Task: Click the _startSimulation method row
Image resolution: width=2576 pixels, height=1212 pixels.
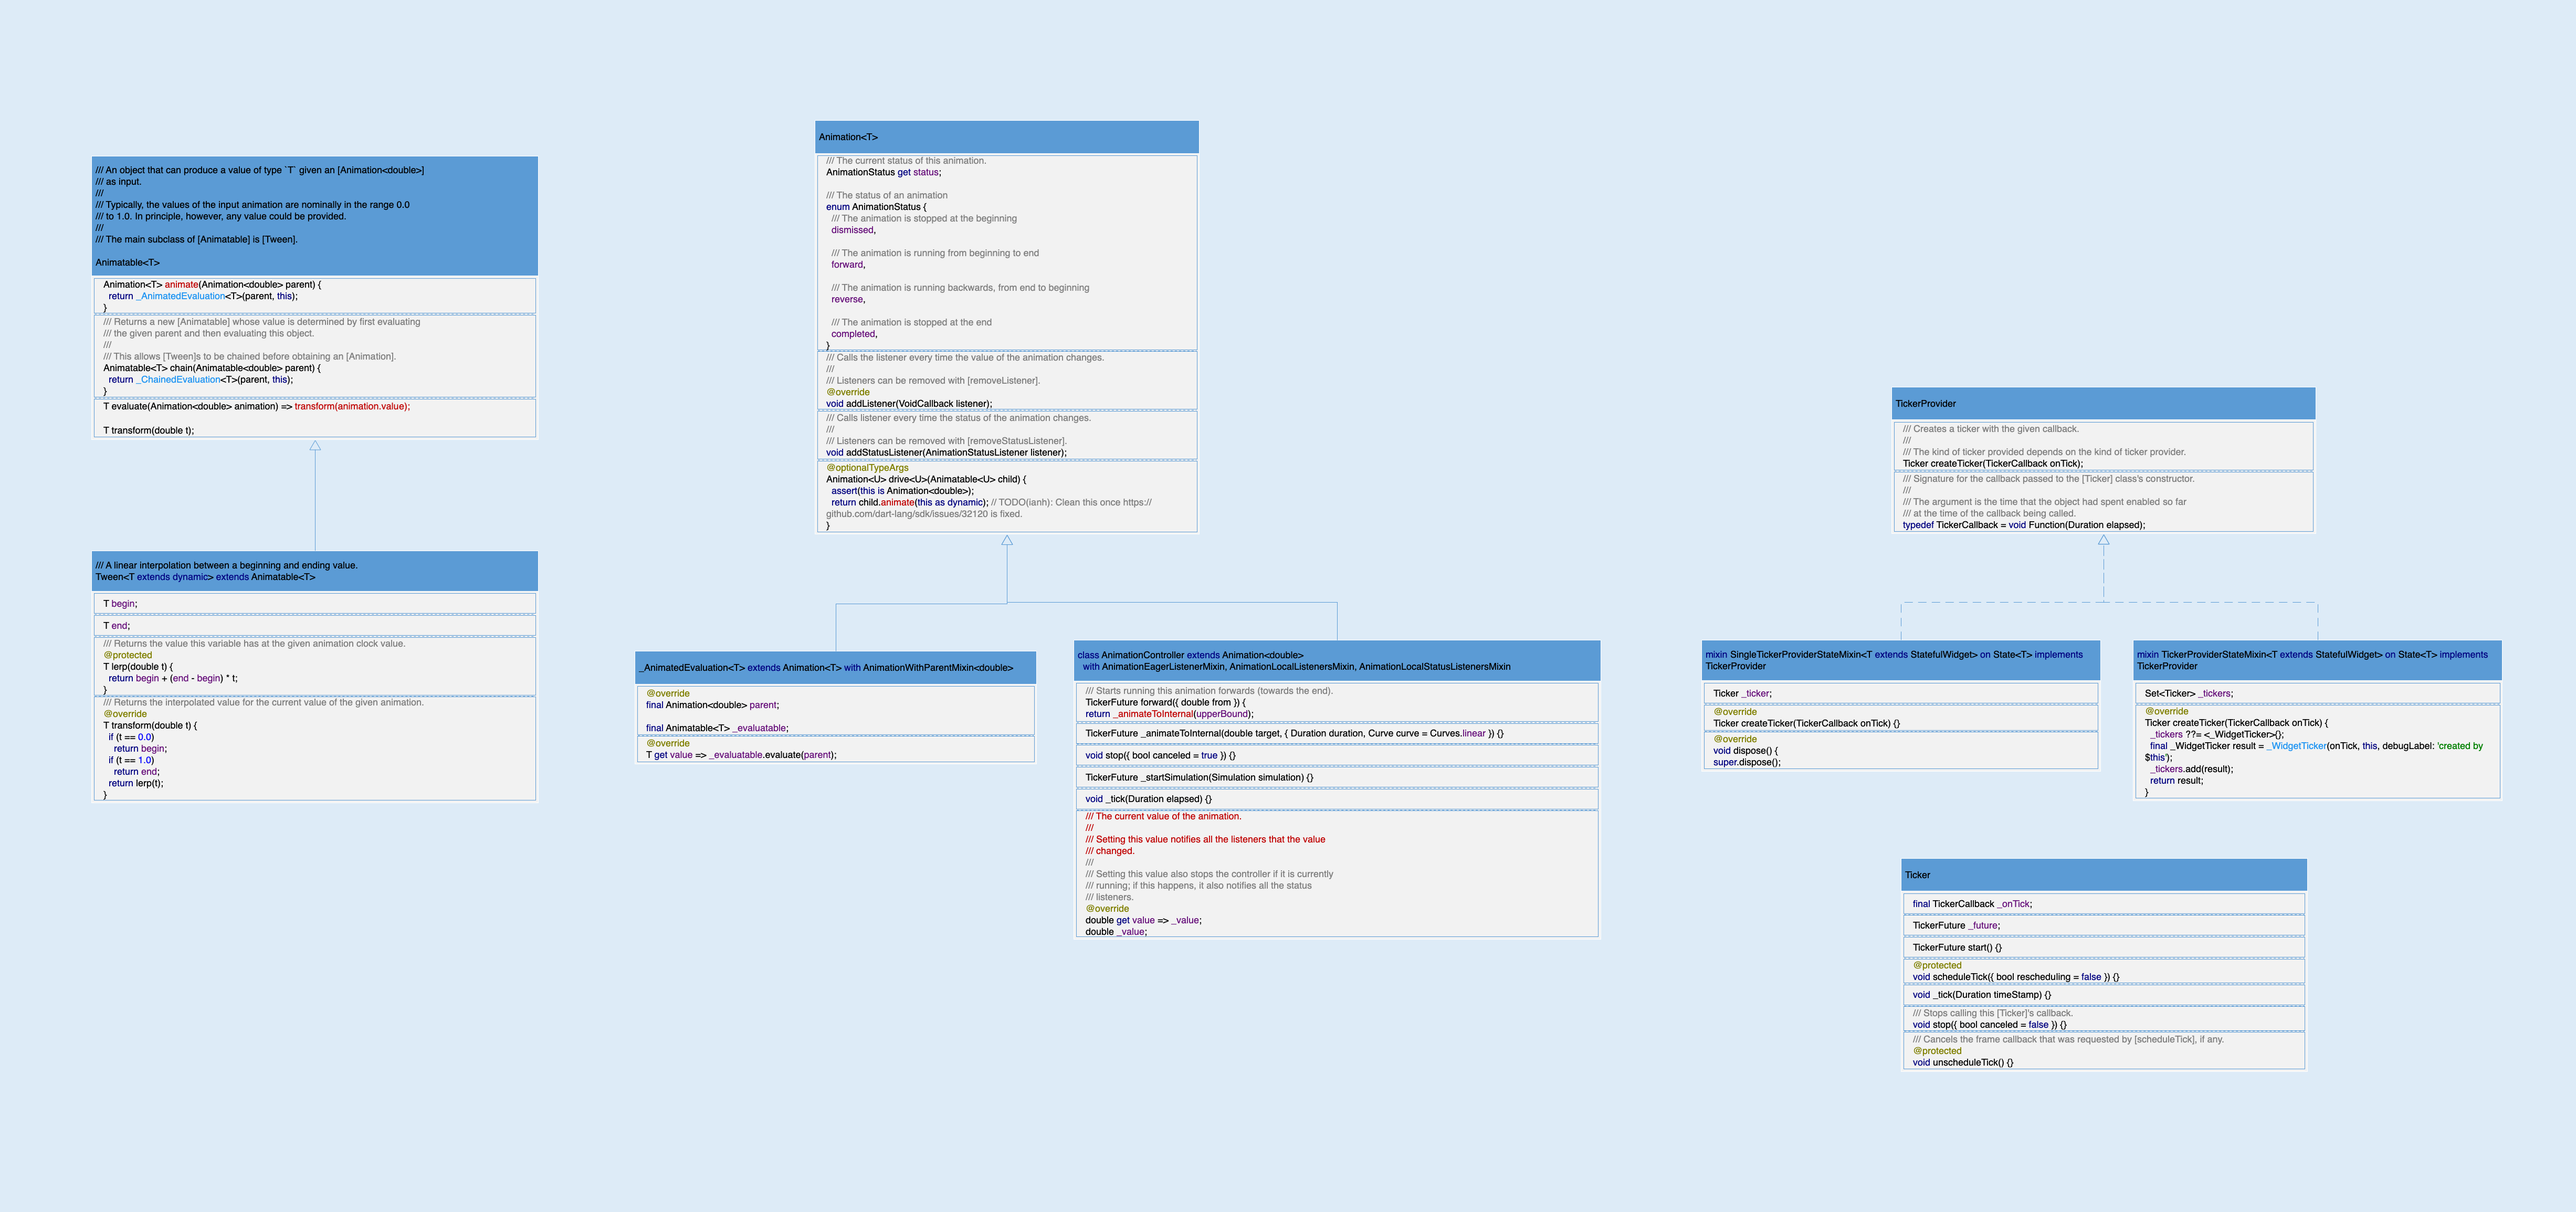Action: point(1336,777)
